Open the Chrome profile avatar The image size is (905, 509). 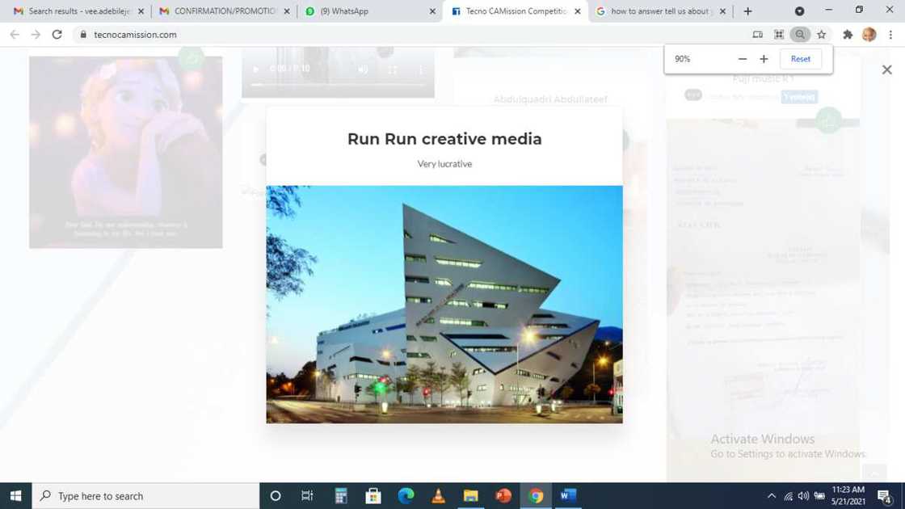tap(869, 35)
